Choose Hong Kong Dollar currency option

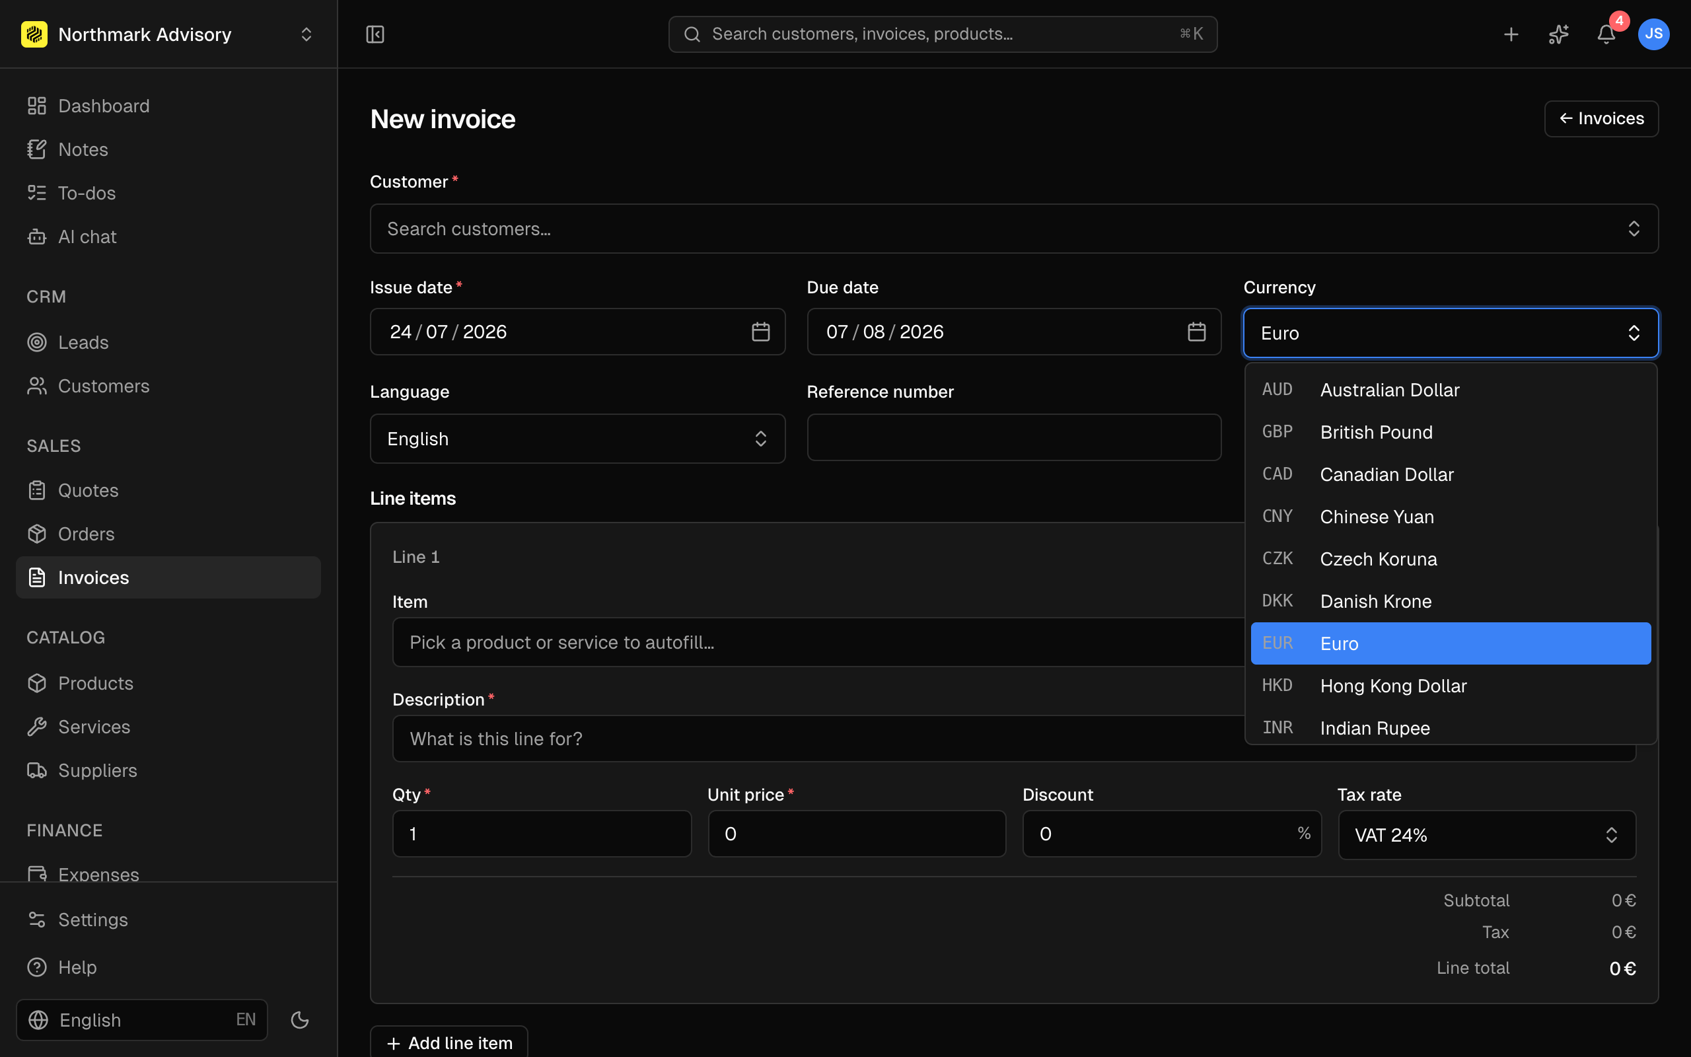(x=1450, y=686)
